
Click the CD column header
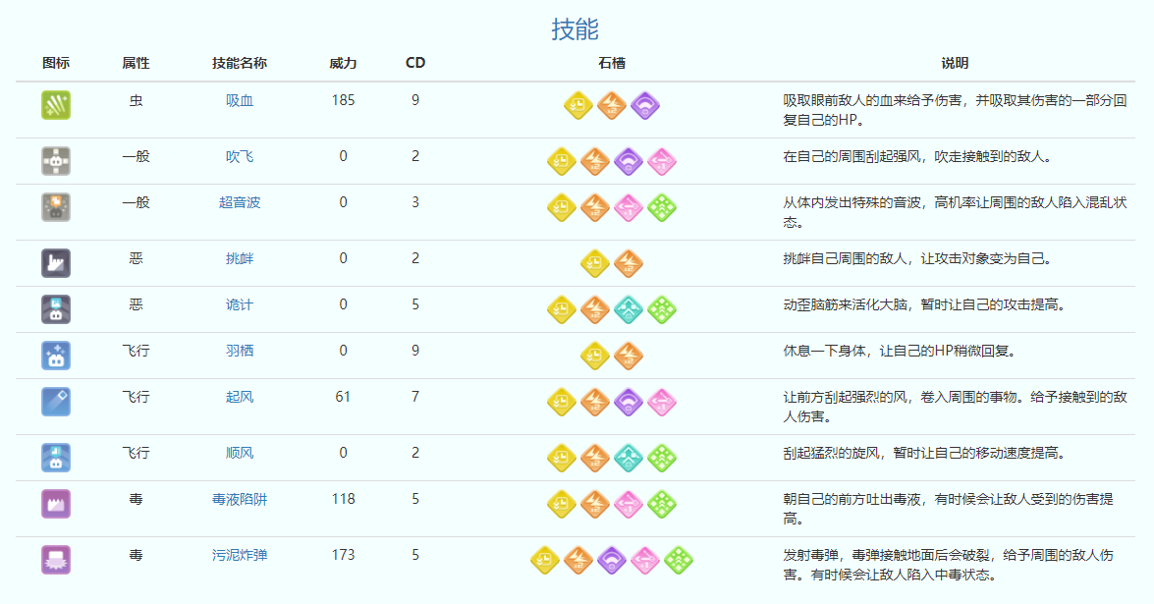pyautogui.click(x=415, y=63)
